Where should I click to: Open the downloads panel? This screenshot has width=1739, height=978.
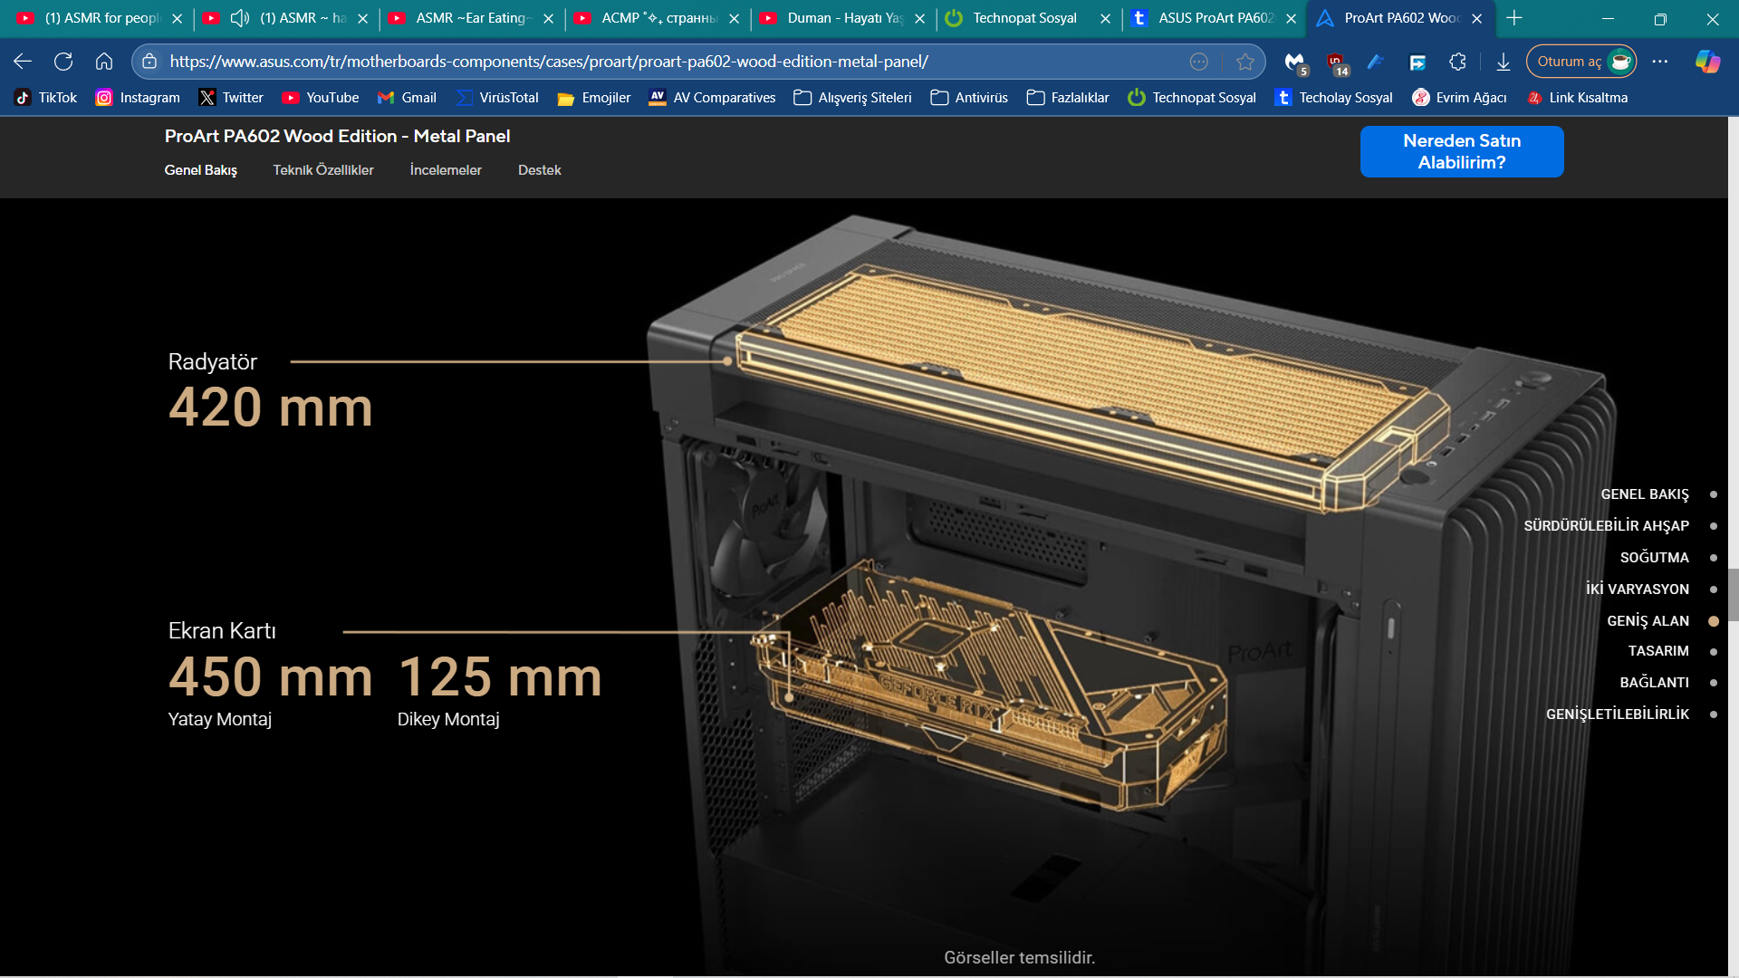[x=1504, y=62]
